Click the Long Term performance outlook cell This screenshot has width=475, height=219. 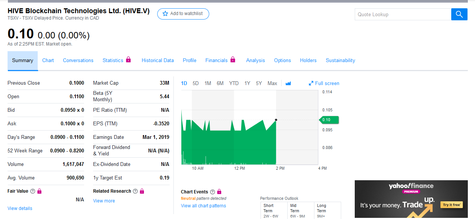coord(327,211)
